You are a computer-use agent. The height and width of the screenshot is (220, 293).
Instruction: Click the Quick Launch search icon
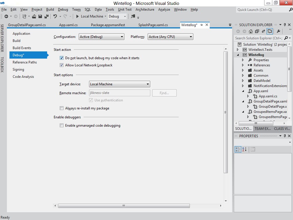pos(291,10)
